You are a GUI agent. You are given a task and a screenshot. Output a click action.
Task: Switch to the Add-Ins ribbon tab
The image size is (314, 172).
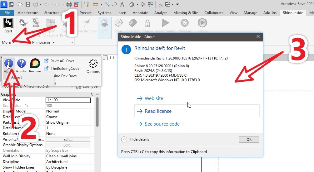click(x=270, y=12)
